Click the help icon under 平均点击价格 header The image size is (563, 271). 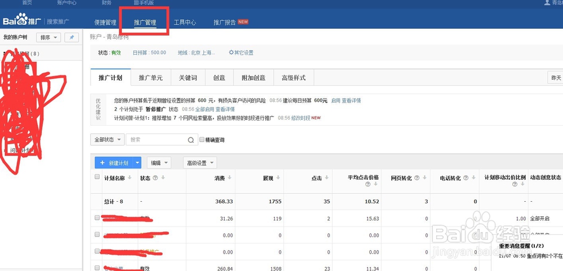[368, 184]
